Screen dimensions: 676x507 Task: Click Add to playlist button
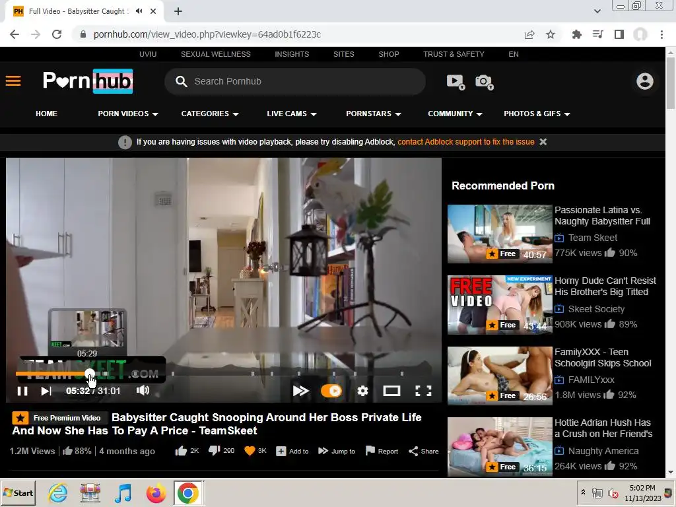coord(292,452)
